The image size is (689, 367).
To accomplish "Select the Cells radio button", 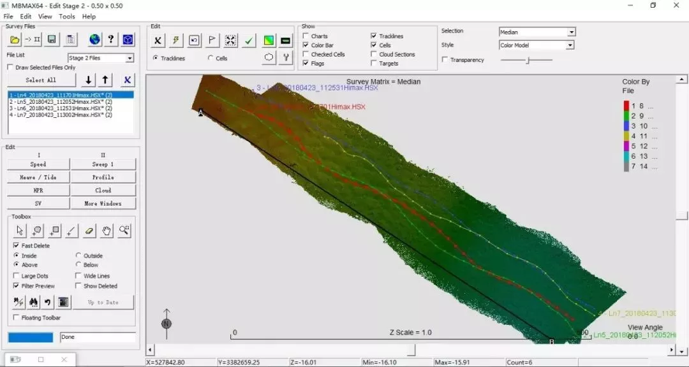I will (x=211, y=58).
